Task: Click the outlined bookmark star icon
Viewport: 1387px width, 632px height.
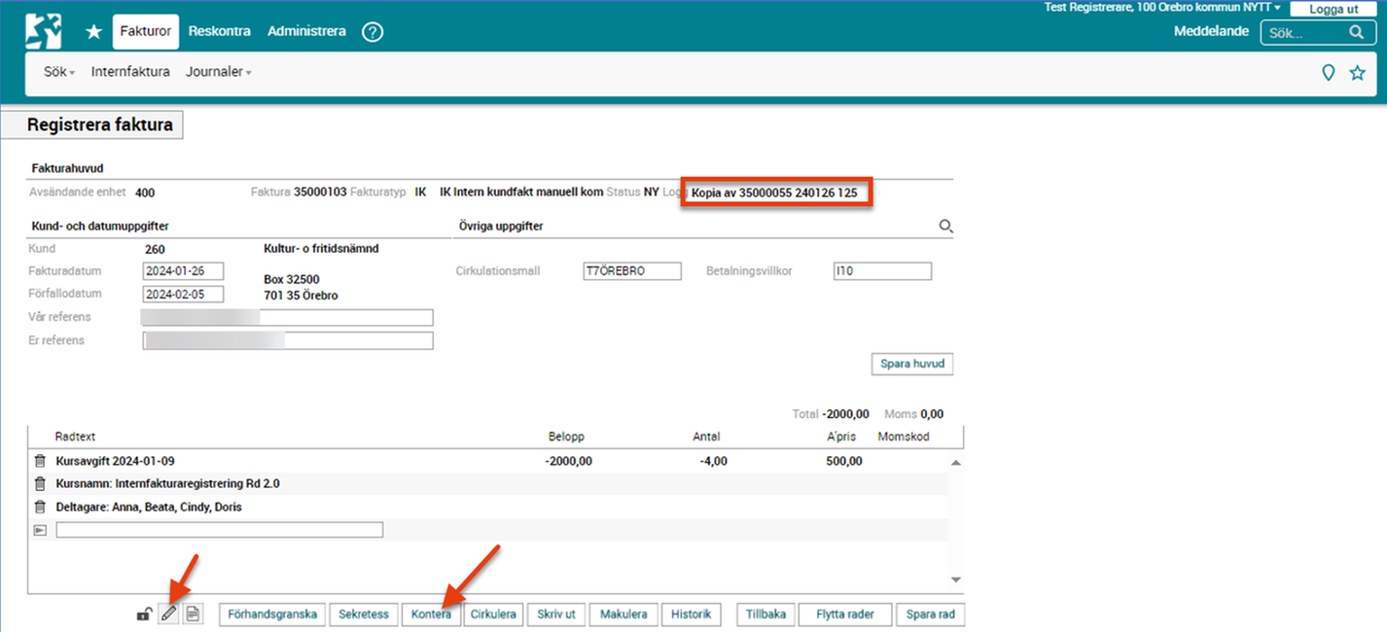Action: [x=1357, y=73]
